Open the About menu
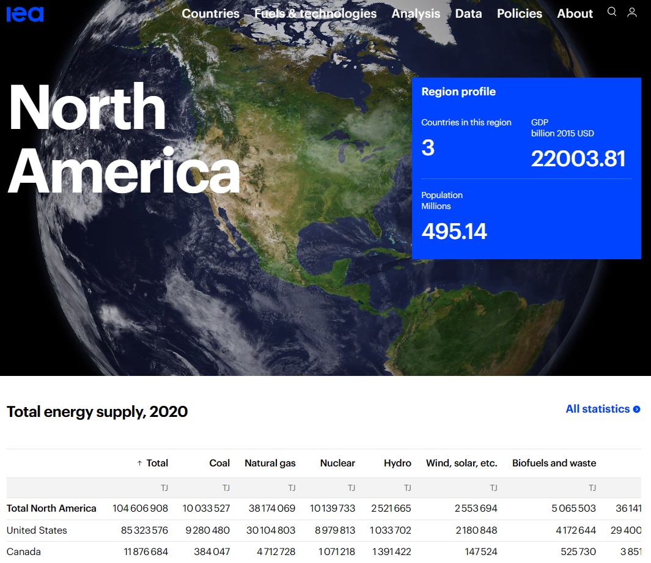651x563 pixels. [x=575, y=13]
